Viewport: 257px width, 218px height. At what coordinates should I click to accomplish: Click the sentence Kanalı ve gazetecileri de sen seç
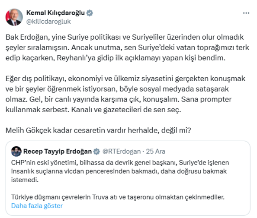tap(126, 110)
